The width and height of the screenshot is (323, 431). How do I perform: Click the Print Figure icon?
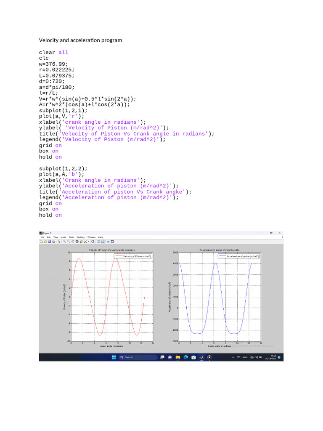53,242
